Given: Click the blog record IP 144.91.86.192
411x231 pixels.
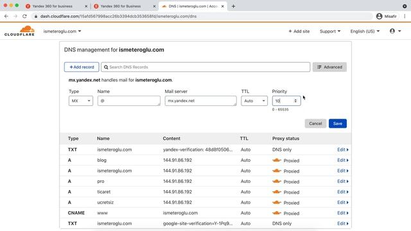Looking at the screenshot, I should pos(177,160).
